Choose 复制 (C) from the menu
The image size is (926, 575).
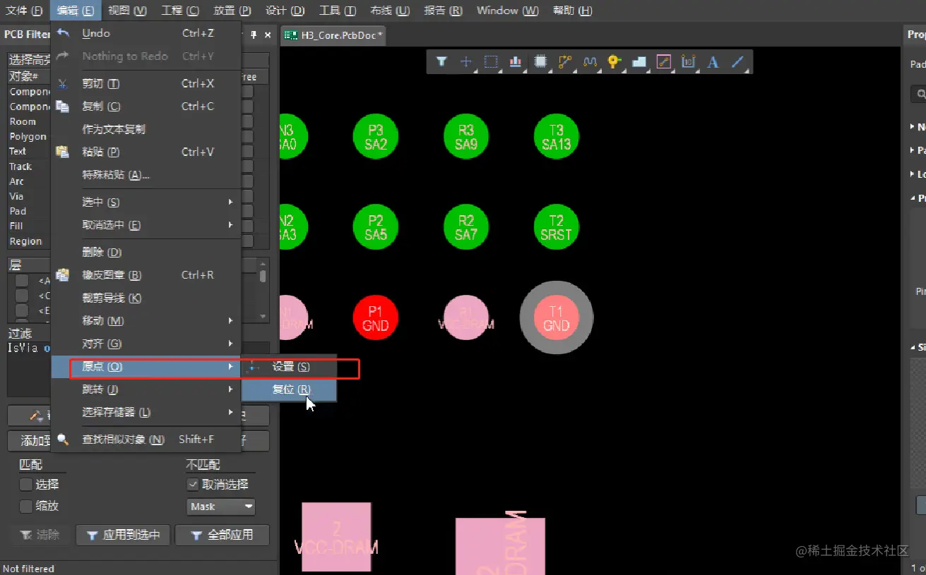[146, 106]
